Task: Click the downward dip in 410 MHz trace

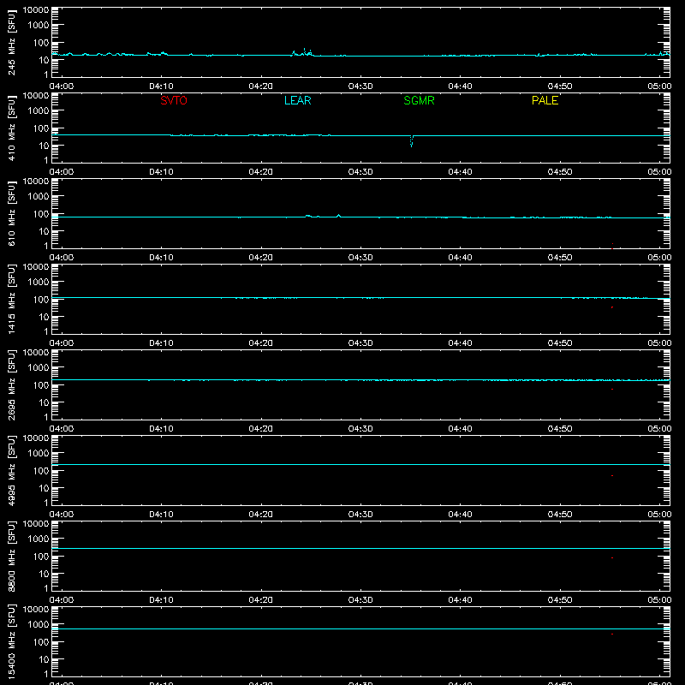Action: click(411, 141)
